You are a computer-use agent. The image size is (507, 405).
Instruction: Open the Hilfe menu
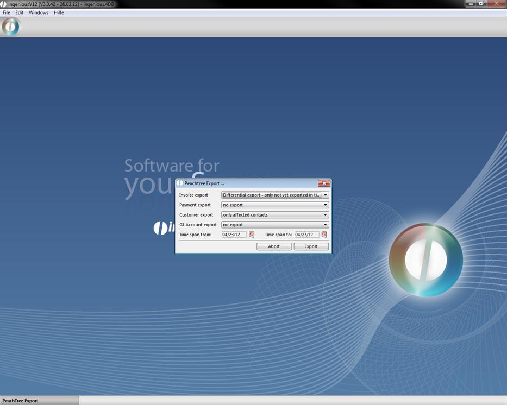59,12
